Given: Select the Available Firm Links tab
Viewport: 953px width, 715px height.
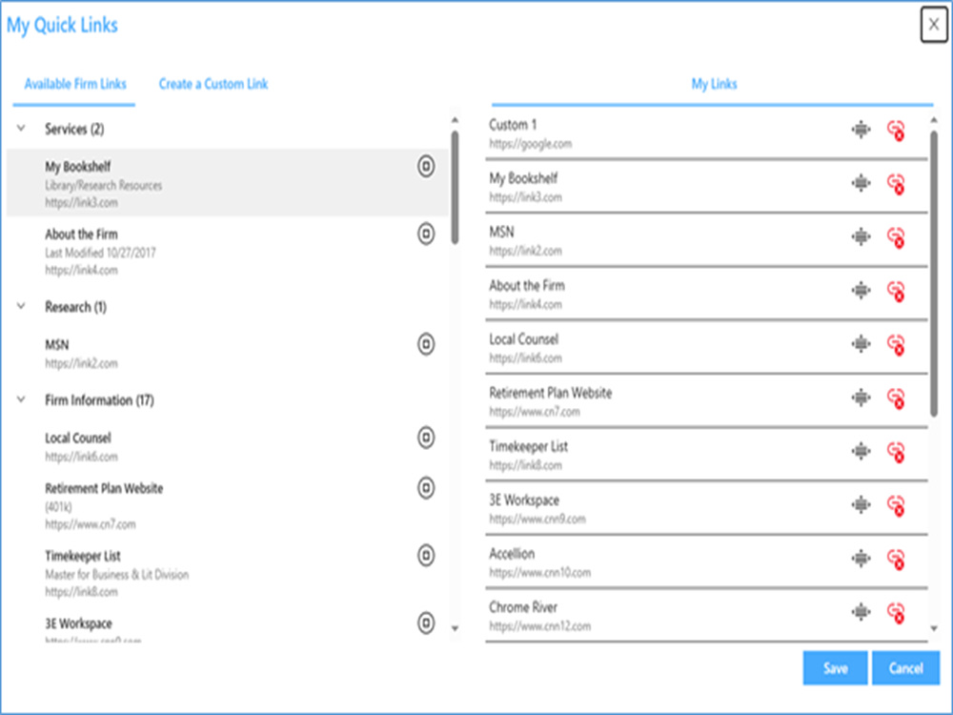Looking at the screenshot, I should click(74, 84).
